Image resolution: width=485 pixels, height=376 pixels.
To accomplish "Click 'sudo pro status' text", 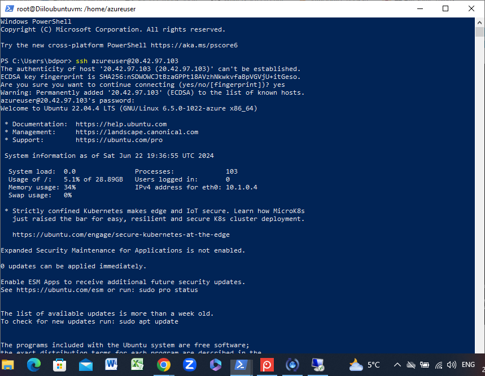I will pyautogui.click(x=169, y=290).
